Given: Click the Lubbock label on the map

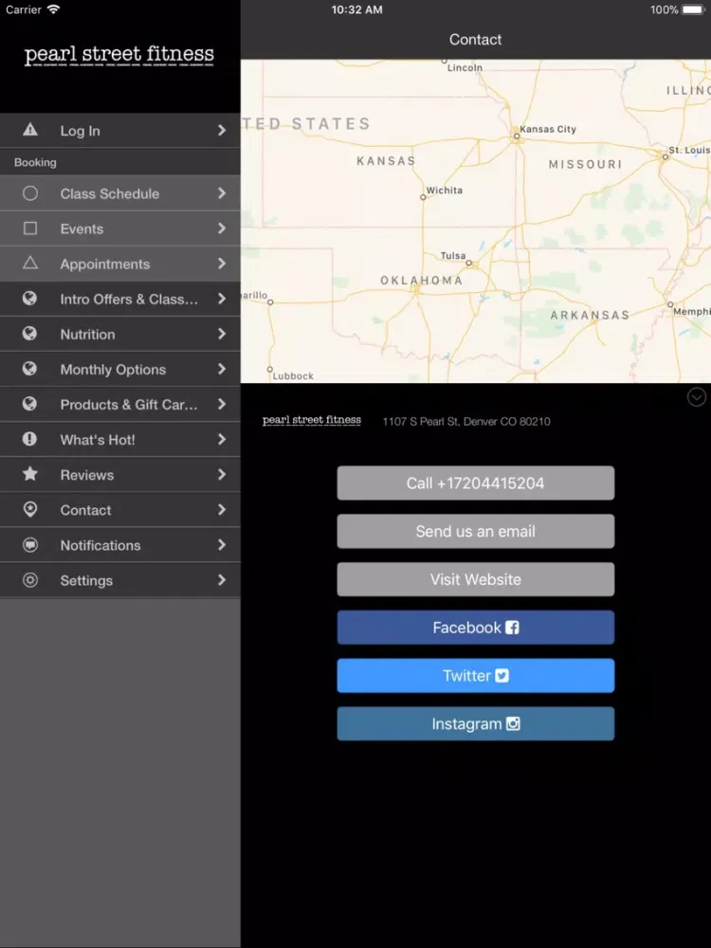Looking at the screenshot, I should (x=293, y=376).
